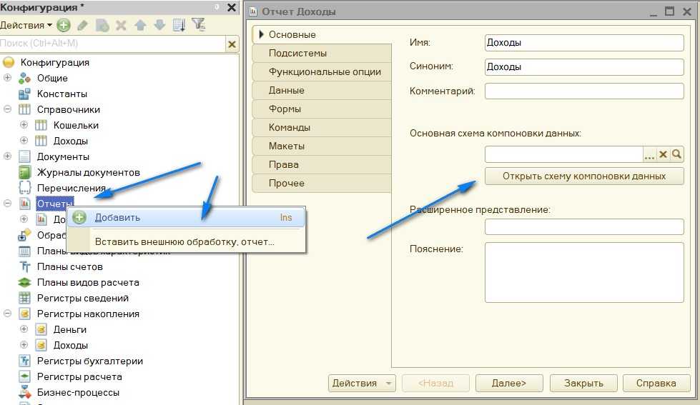700x405 pixels.
Task: Click the Журналы документов green icon
Action: point(24,173)
